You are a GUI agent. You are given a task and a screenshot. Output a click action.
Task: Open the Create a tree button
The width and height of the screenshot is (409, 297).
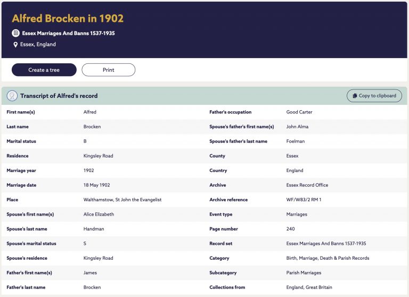(44, 70)
